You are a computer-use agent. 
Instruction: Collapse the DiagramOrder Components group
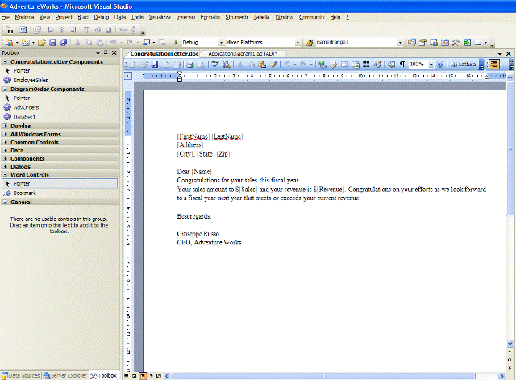coord(5,89)
